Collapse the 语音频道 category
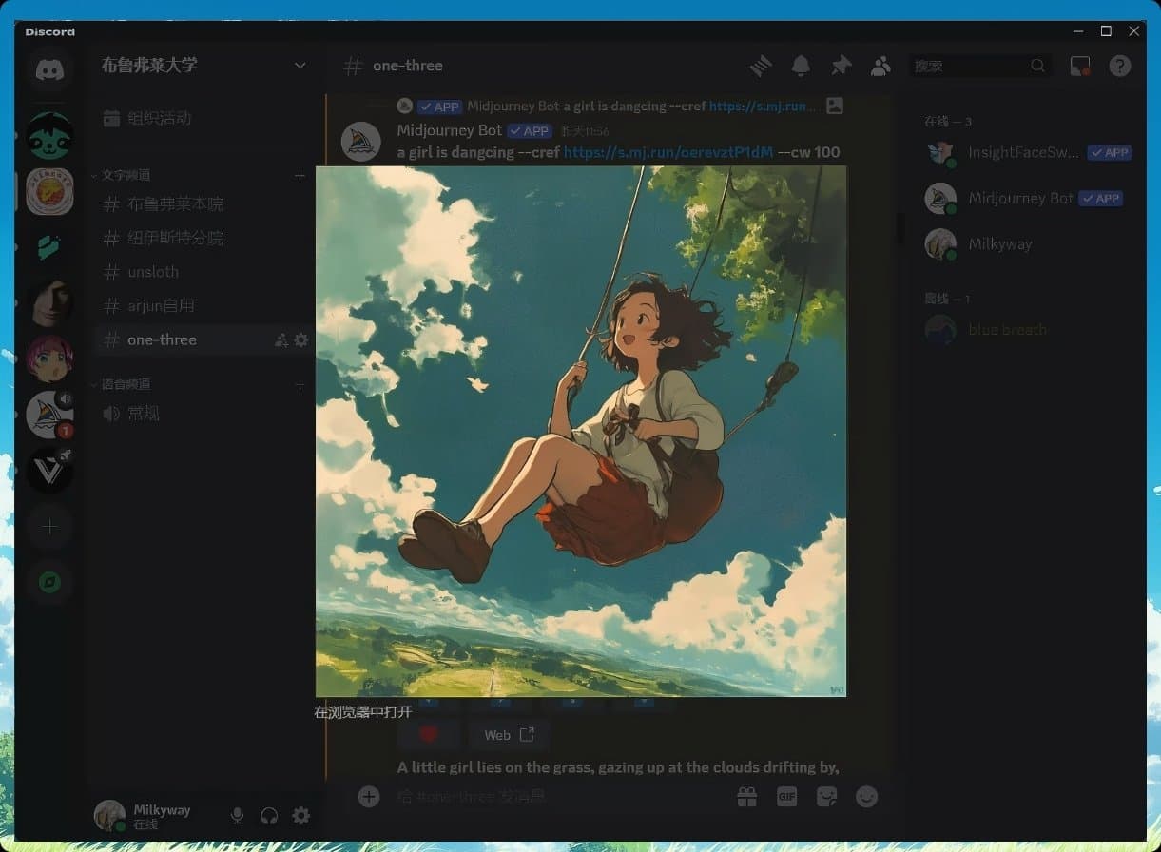Viewport: 1161px width, 852px height. pyautogui.click(x=126, y=384)
